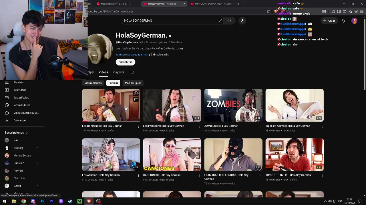This screenshot has height=205, width=366.
Task: Open options menu for CANCIONES video
Action: click(200, 175)
